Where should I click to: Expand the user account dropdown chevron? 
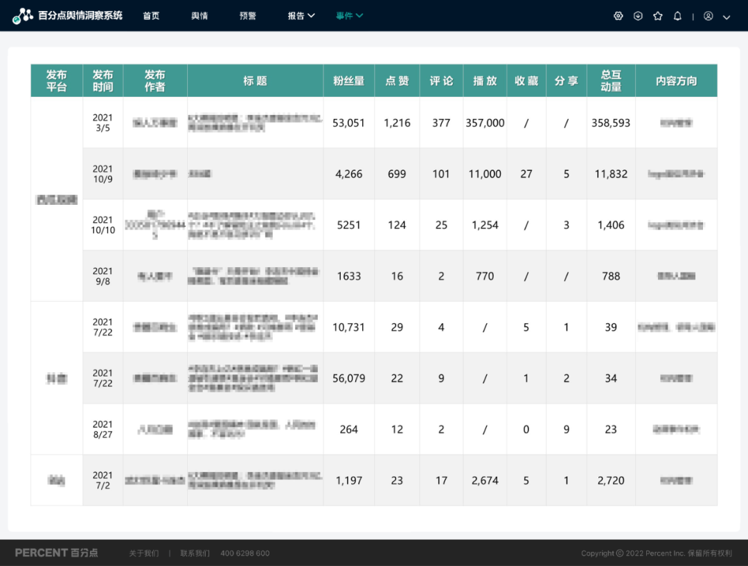727,17
